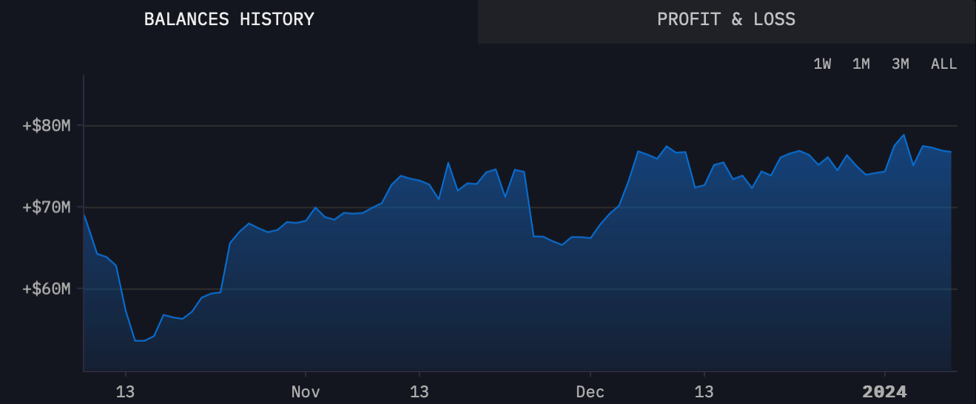
Task: Set chart range to 1W
Action: (822, 64)
